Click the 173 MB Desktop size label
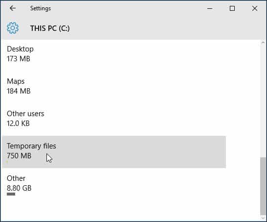 19,59
